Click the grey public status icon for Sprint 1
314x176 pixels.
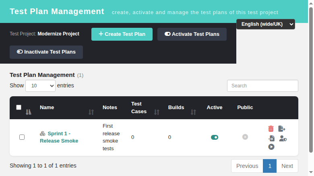[245, 137]
